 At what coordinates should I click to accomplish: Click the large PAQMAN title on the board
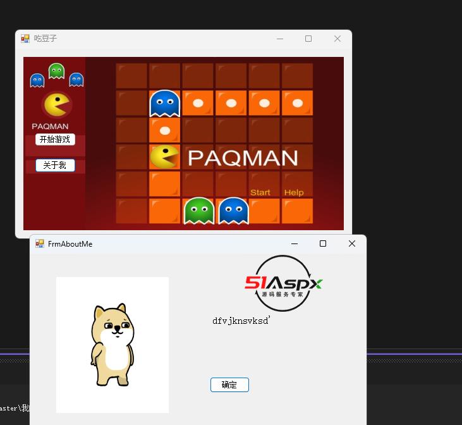tap(243, 157)
